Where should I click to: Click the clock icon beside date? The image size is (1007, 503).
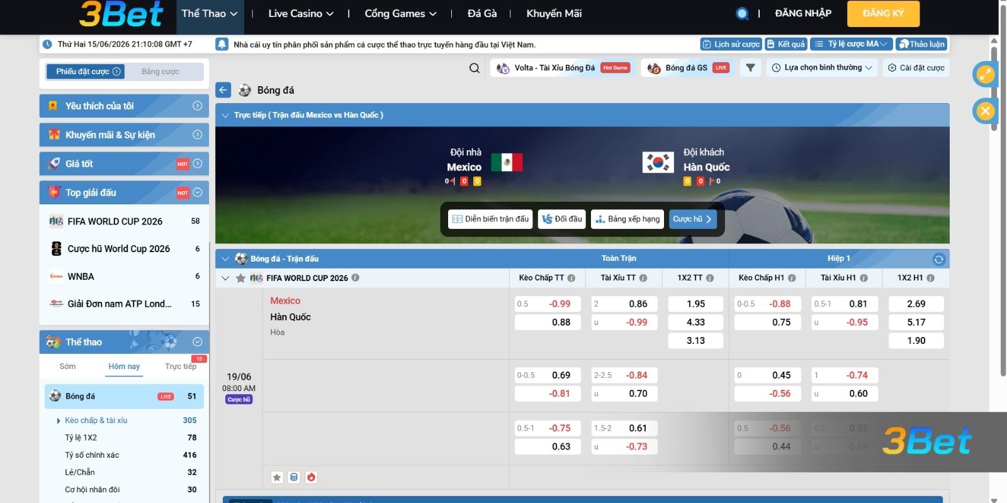47,44
